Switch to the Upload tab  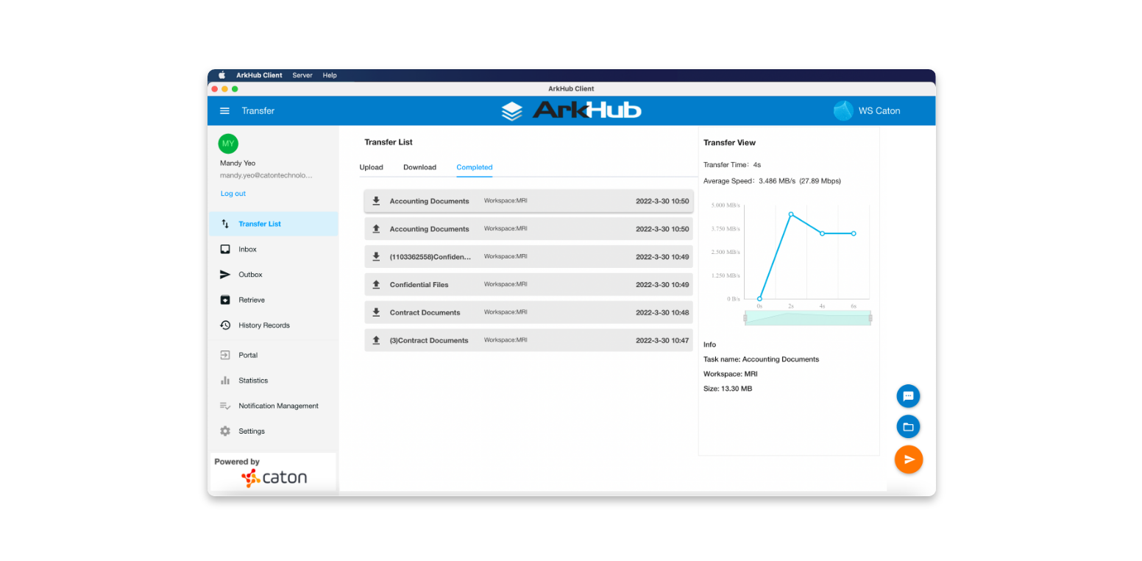(x=371, y=167)
